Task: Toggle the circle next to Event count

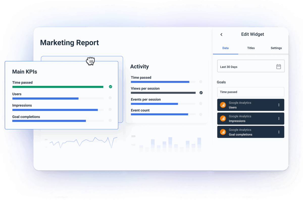Action: pyautogui.click(x=201, y=115)
